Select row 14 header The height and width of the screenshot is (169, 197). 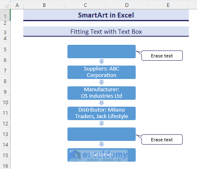tap(5, 143)
